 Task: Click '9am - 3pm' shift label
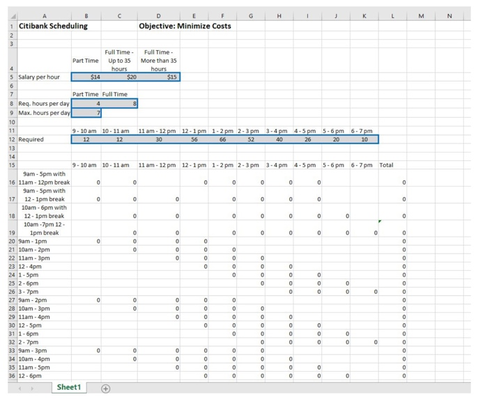click(33, 350)
